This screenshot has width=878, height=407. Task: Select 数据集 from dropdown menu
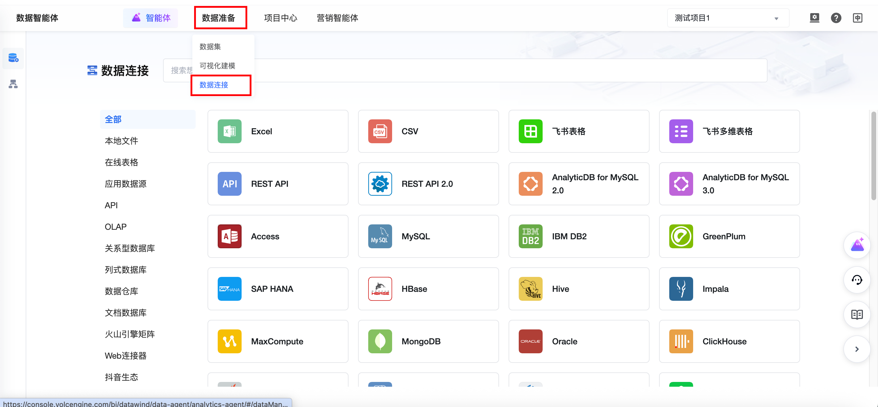(x=210, y=47)
